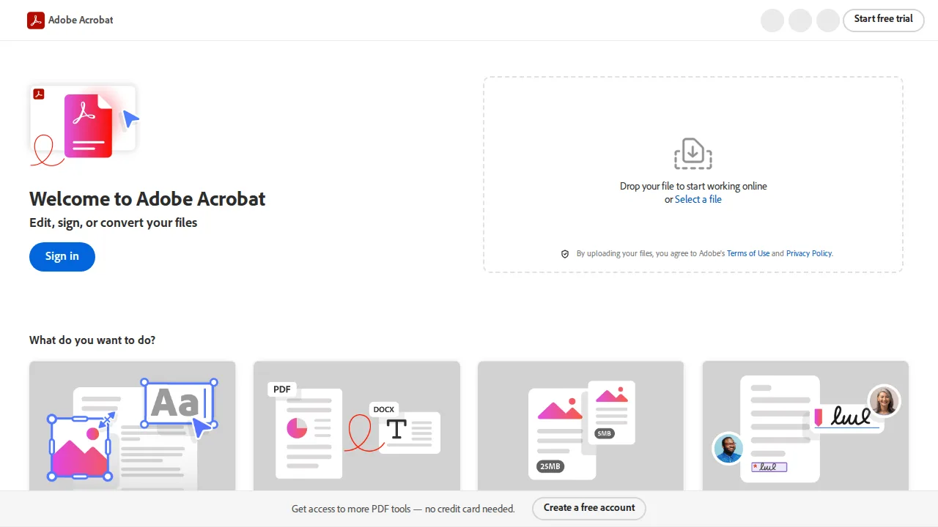This screenshot has width=938, height=527.
Task: Click the Welcome to Adobe Acrobat heading
Action: click(147, 199)
